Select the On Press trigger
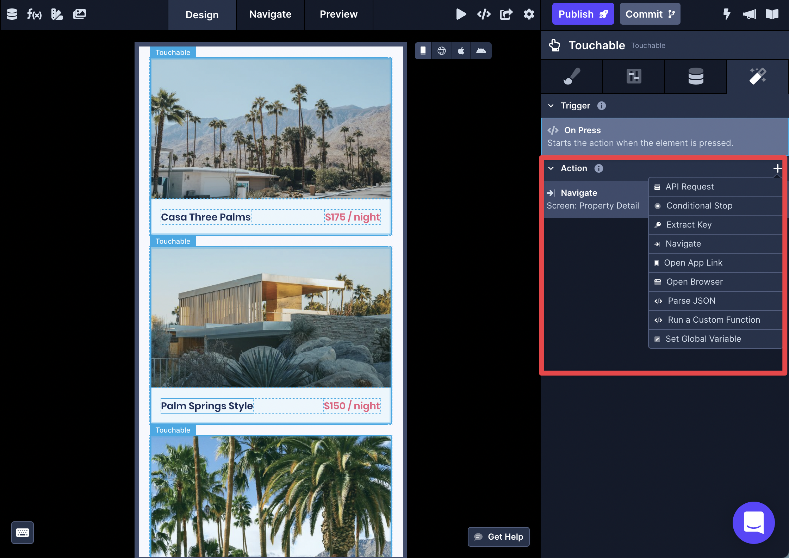 [x=665, y=137]
